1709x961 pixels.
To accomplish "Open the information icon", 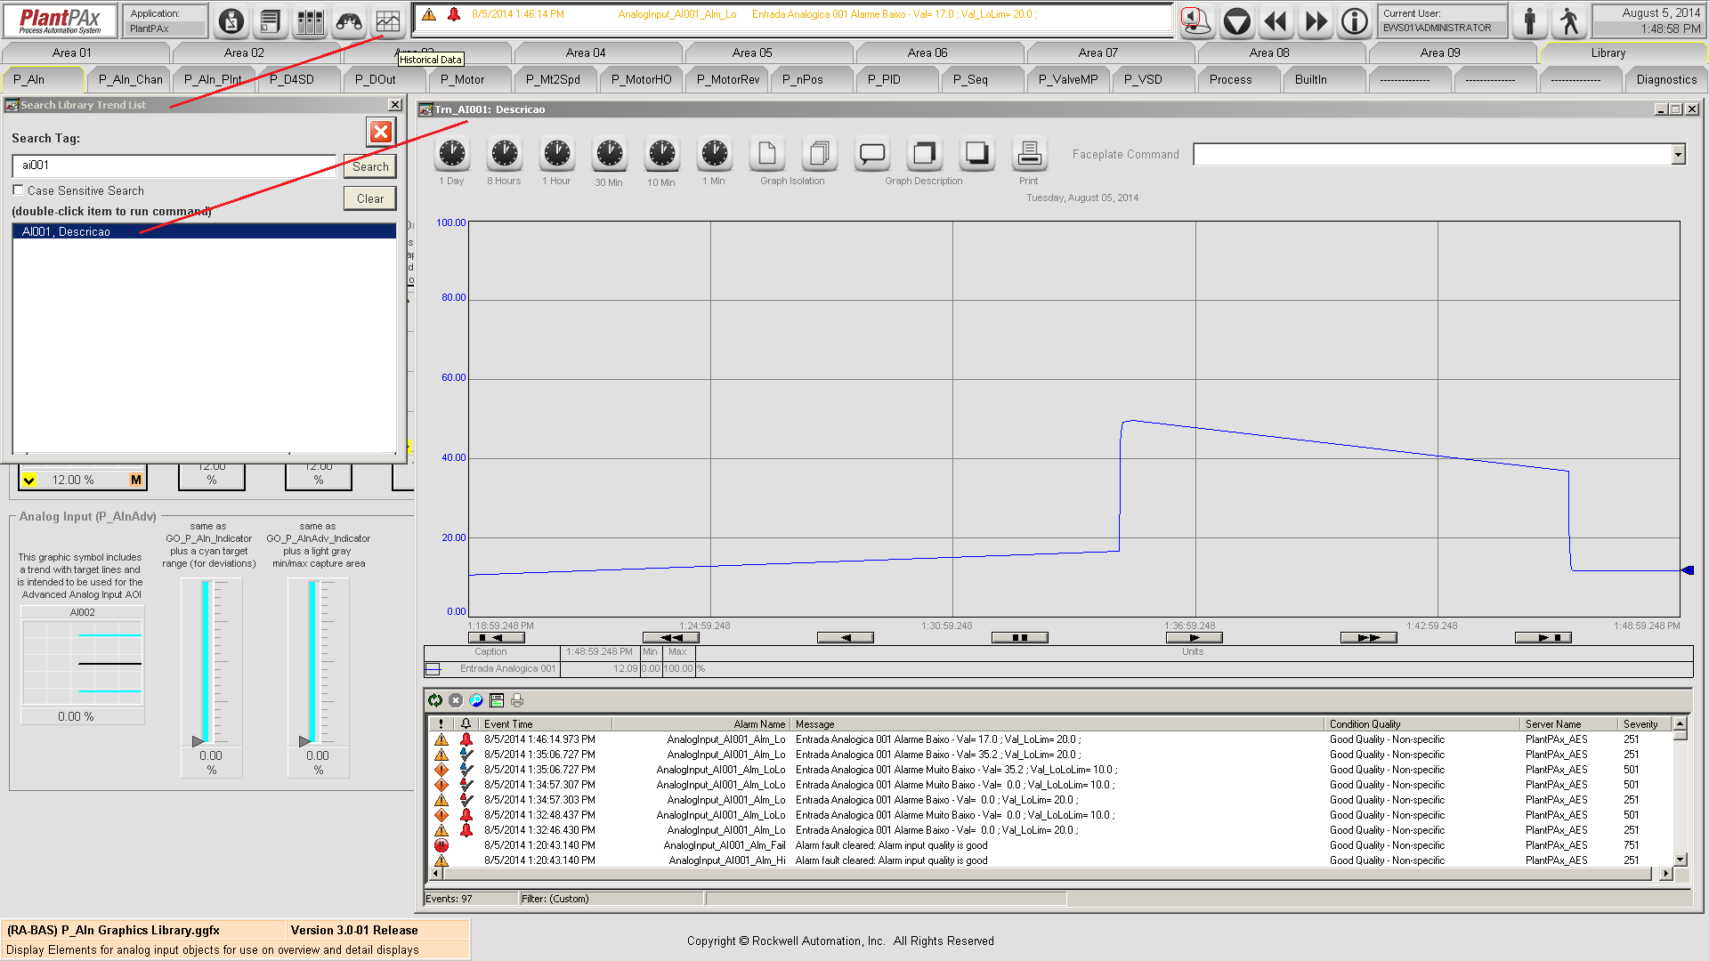I will click(1355, 21).
